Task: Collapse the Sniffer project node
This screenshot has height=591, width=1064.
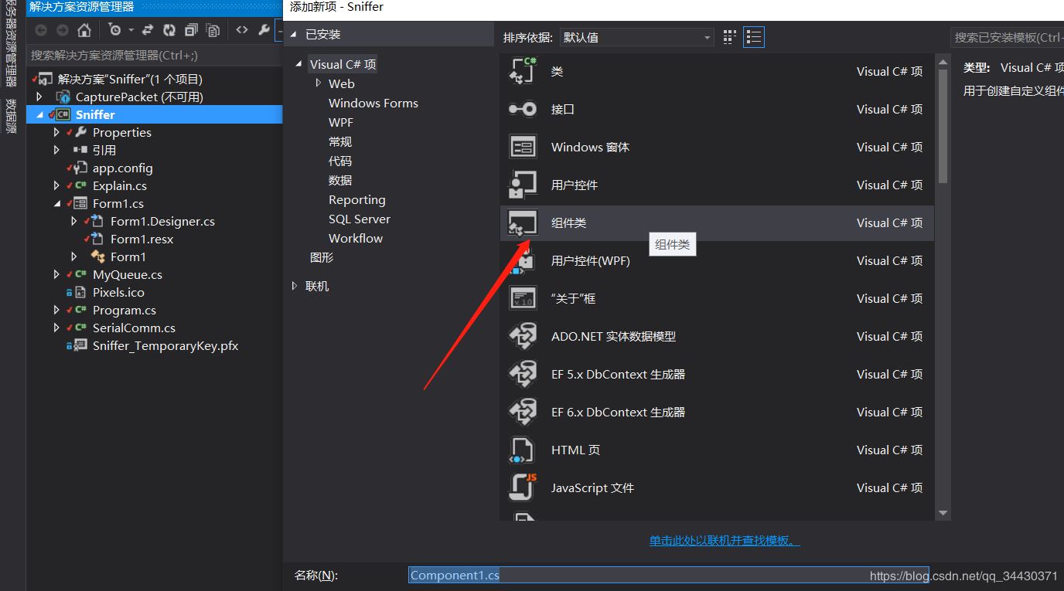Action: (x=40, y=115)
